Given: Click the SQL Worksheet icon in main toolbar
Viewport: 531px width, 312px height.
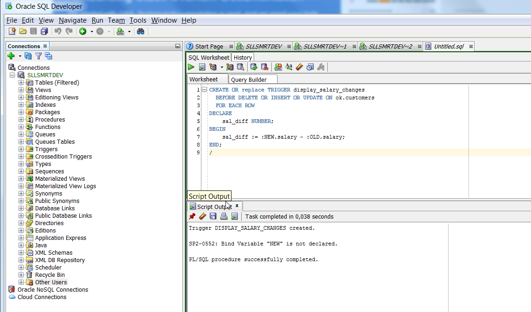Looking at the screenshot, I should click(120, 31).
